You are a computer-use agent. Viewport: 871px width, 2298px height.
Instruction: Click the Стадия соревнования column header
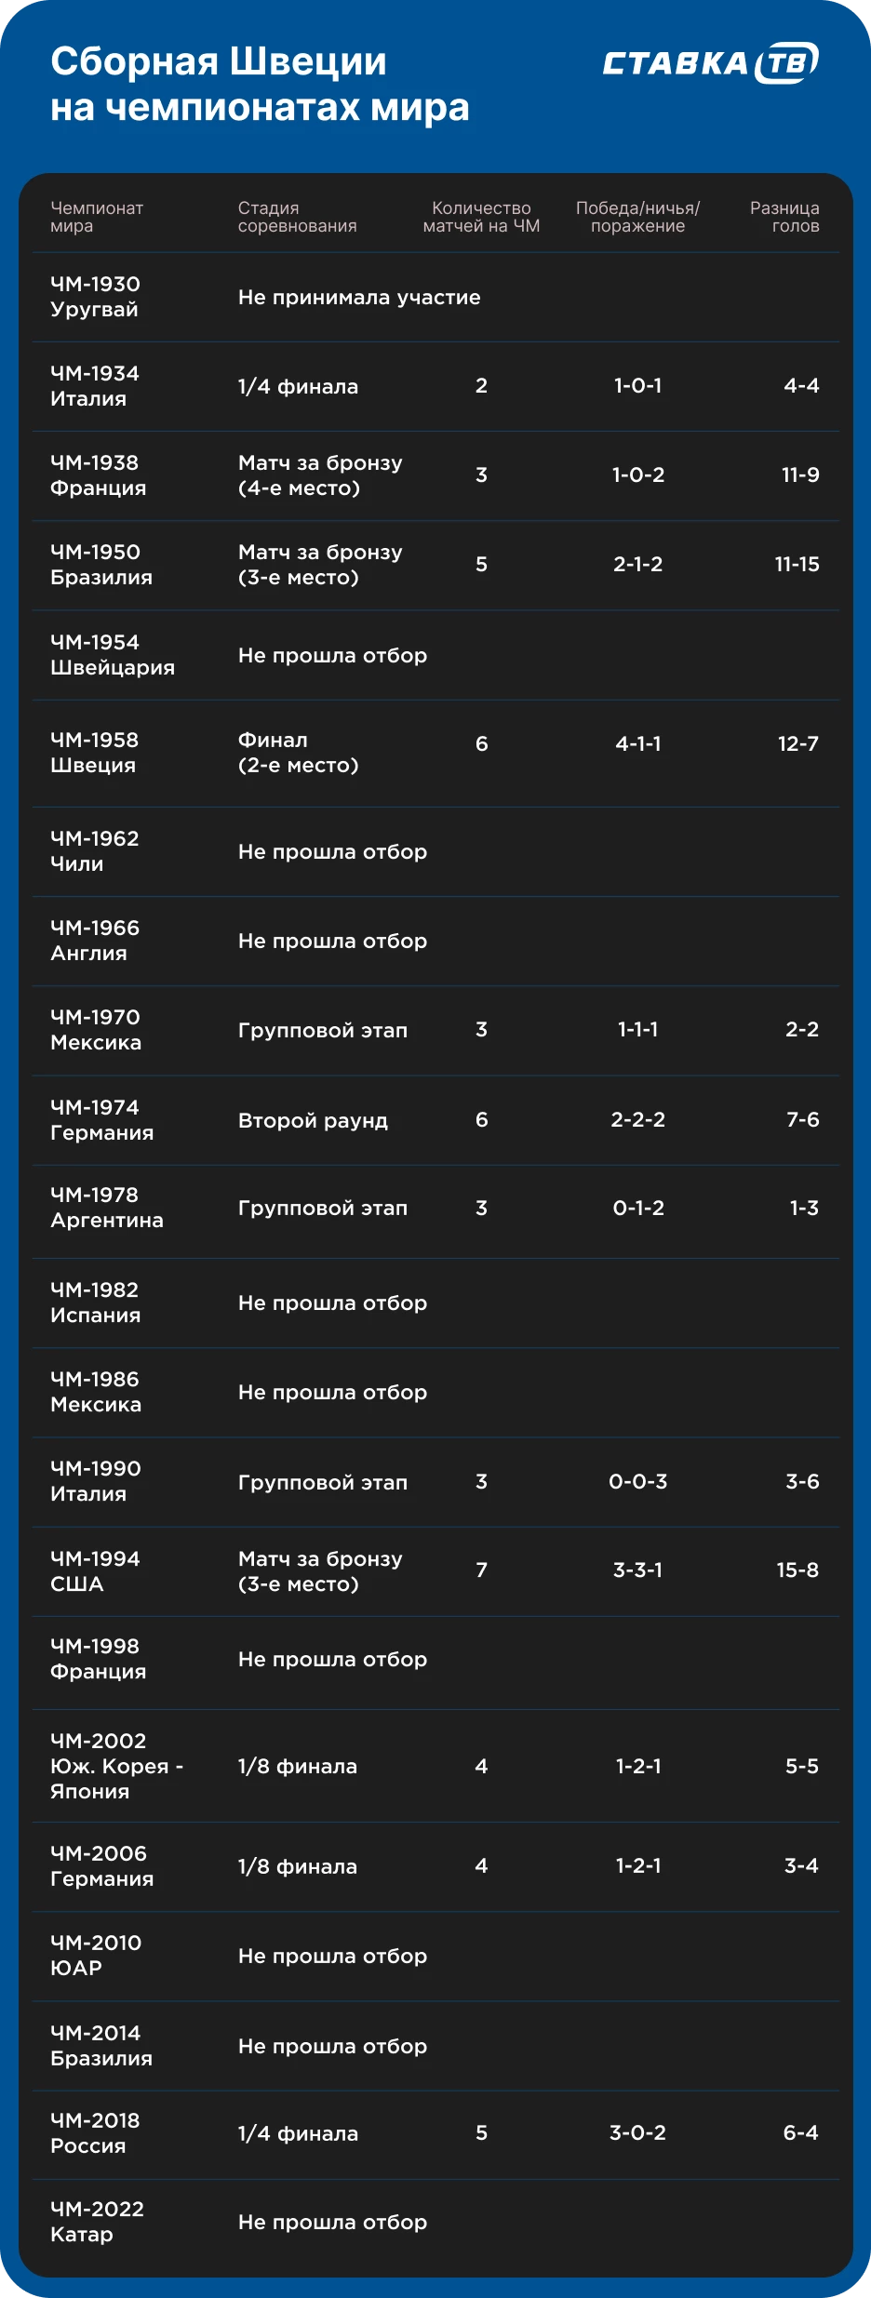(x=297, y=217)
